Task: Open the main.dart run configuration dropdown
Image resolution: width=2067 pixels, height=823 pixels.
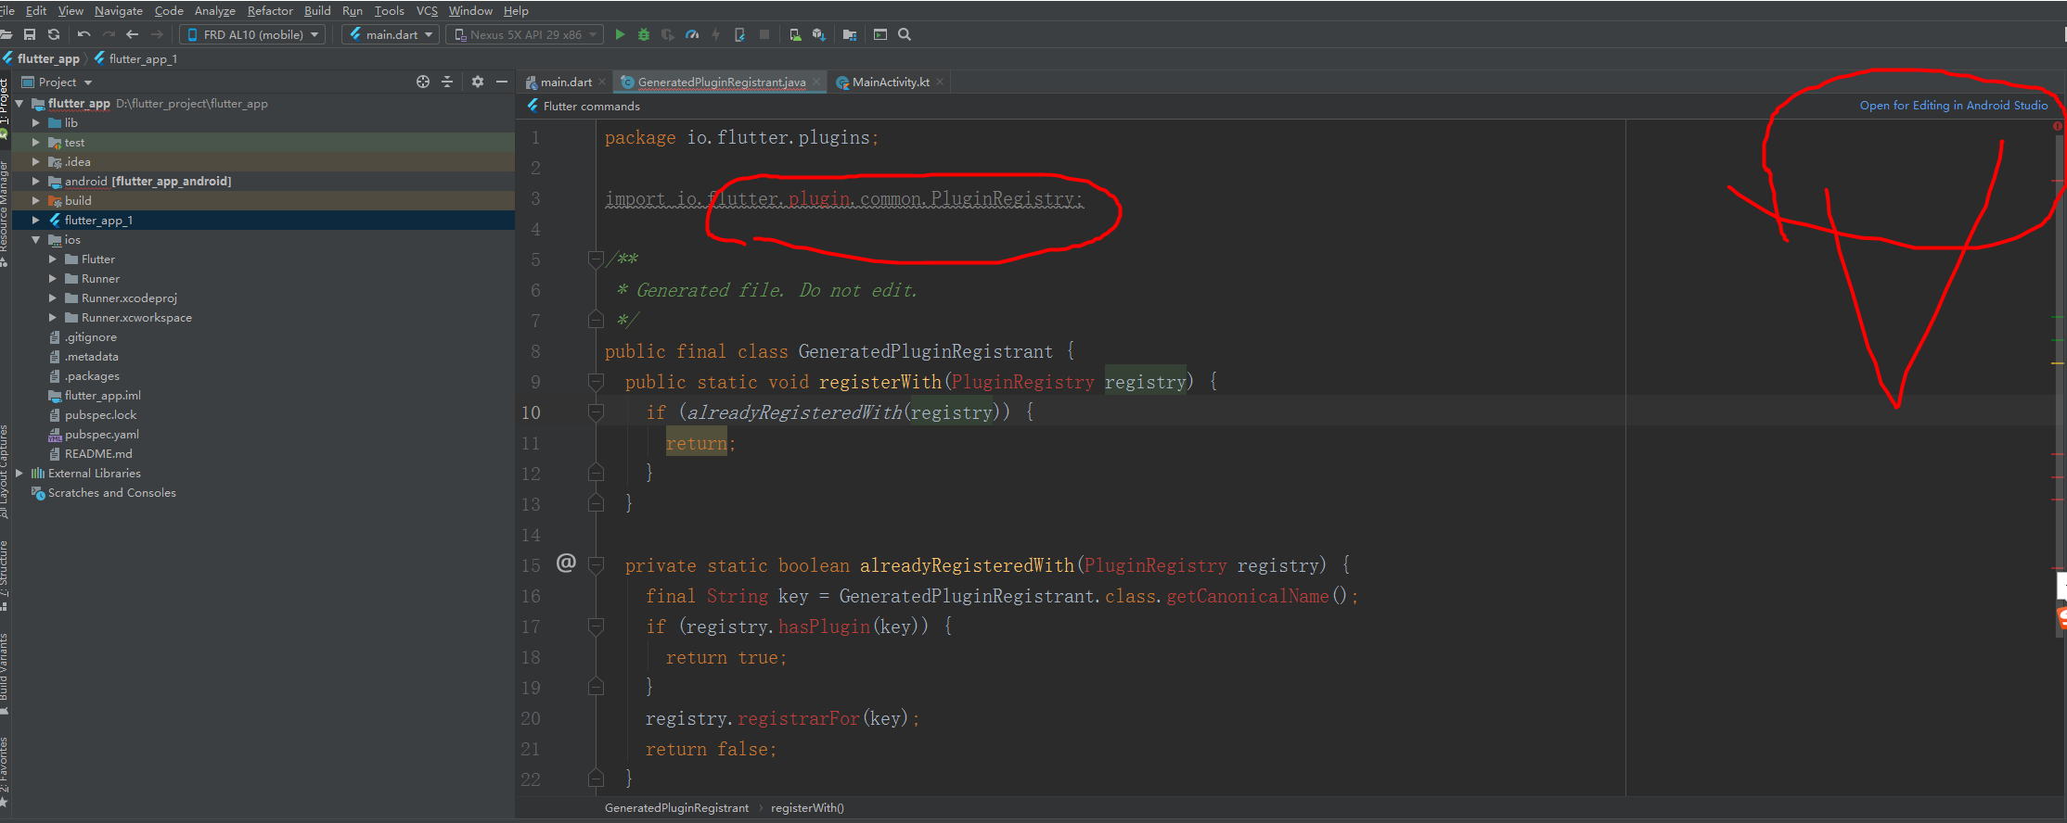Action: click(x=392, y=34)
